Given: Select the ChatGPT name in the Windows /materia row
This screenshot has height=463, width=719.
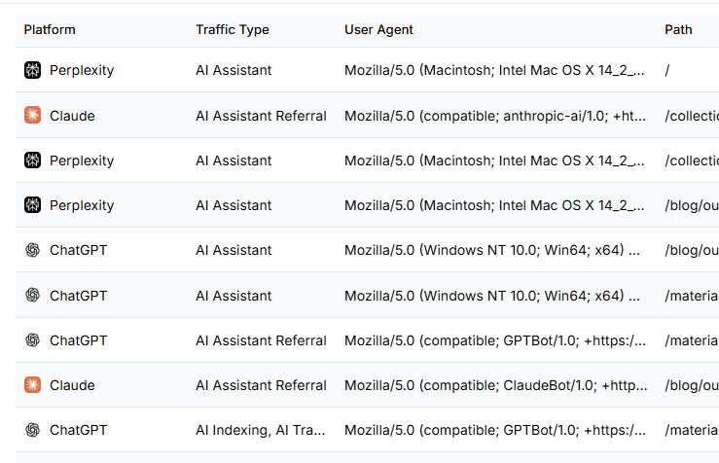Looking at the screenshot, I should [79, 296].
